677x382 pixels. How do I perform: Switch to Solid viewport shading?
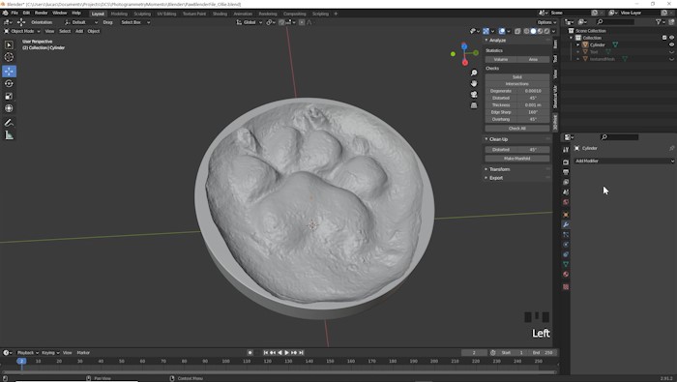point(533,31)
